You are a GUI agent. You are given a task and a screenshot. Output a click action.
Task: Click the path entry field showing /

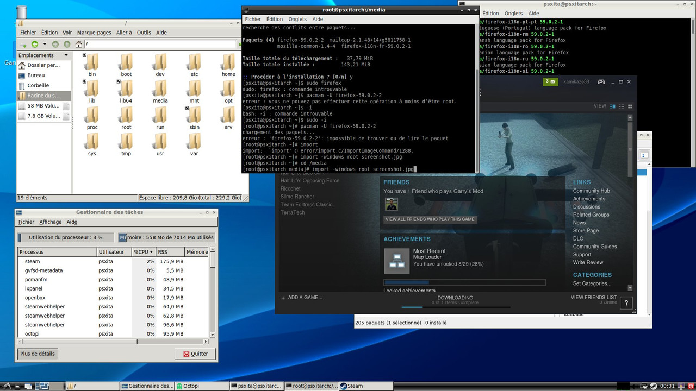[160, 45]
